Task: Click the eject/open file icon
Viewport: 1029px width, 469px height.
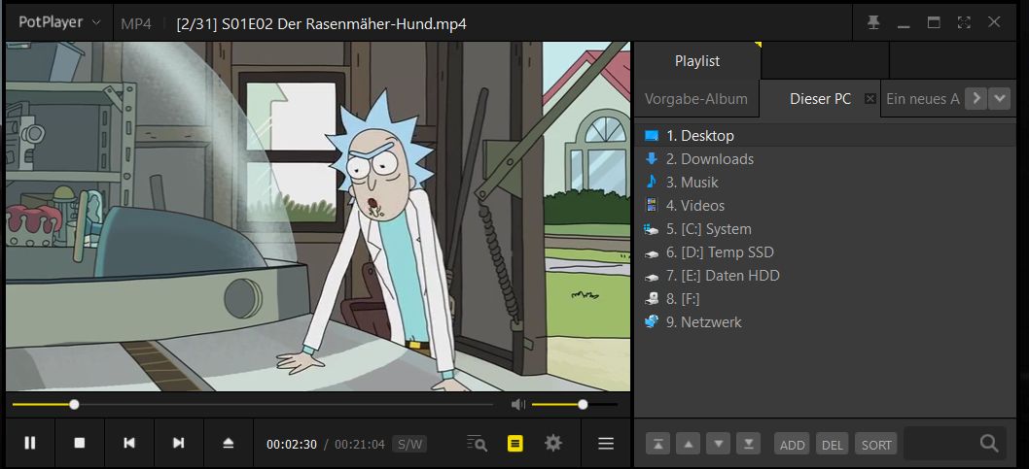Action: click(229, 444)
